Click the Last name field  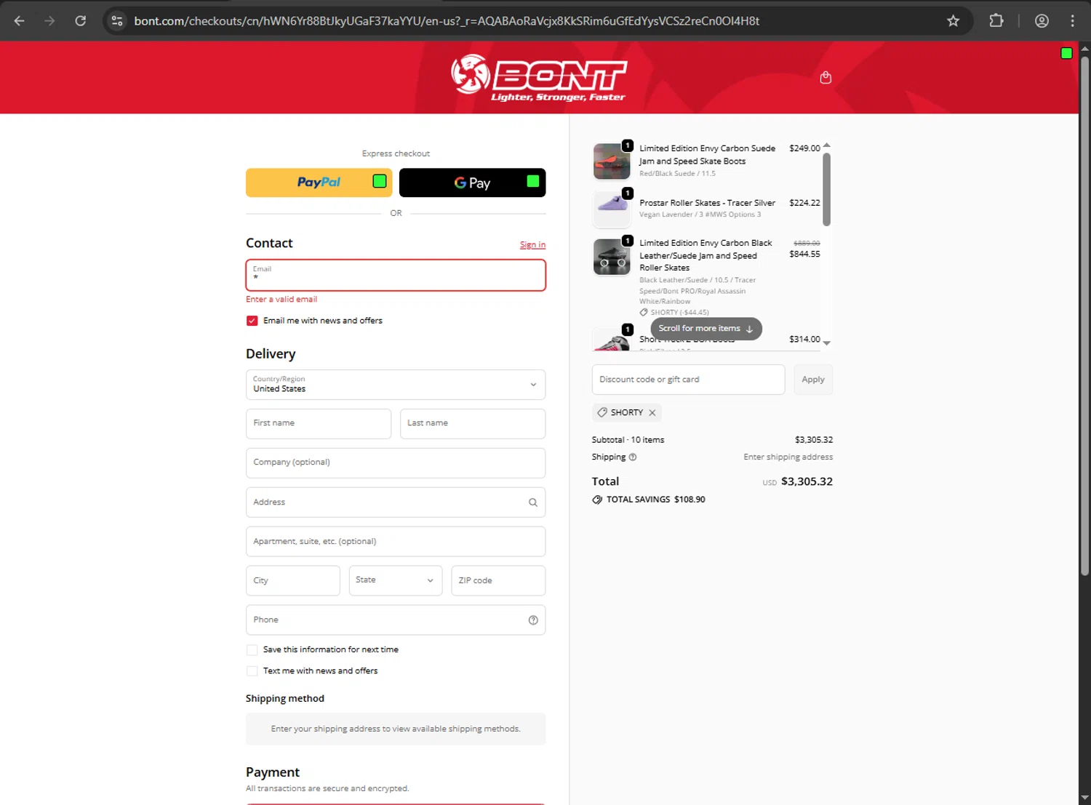point(473,424)
